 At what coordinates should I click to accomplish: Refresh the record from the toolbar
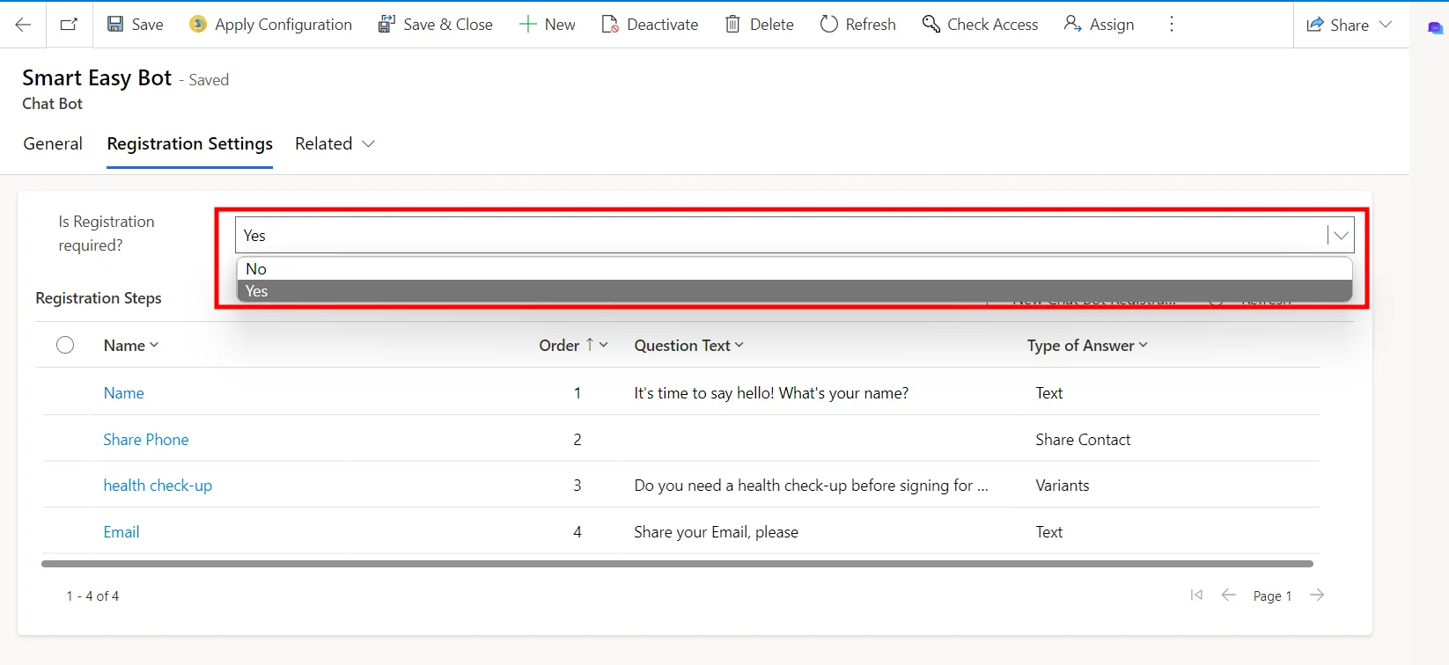(x=857, y=25)
